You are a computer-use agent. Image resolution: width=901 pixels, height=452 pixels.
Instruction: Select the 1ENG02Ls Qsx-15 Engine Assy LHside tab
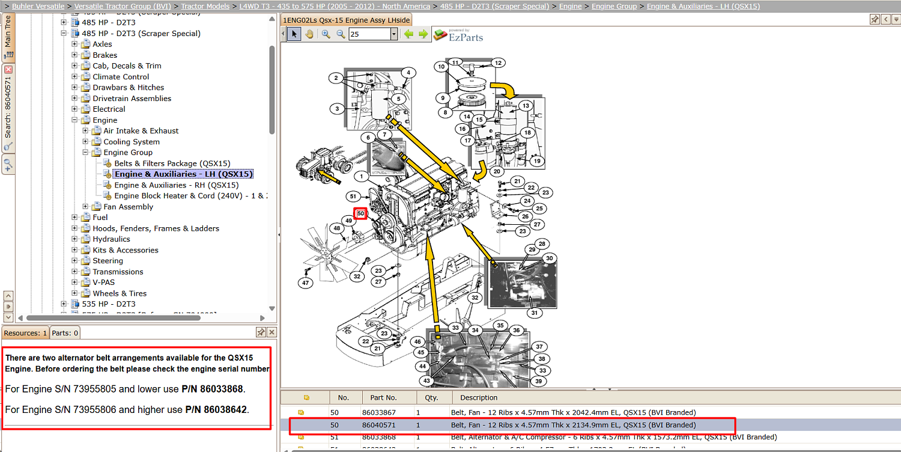pyautogui.click(x=347, y=20)
